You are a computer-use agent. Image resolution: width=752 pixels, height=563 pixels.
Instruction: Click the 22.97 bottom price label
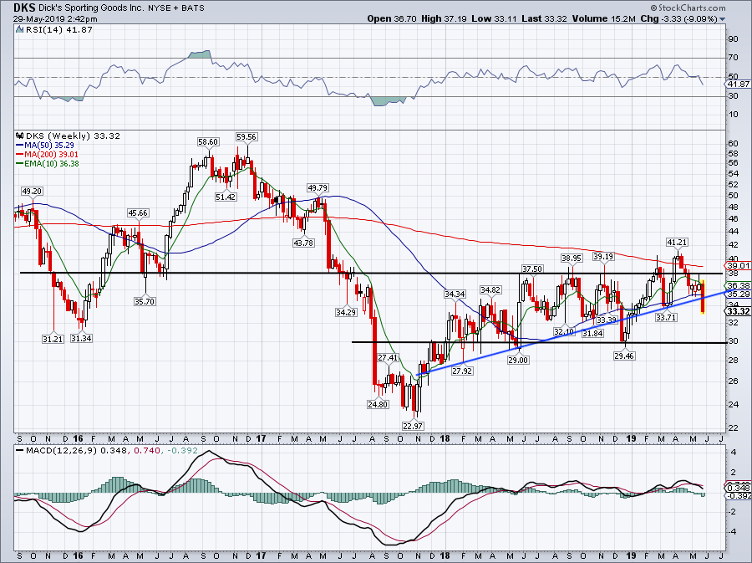[413, 426]
